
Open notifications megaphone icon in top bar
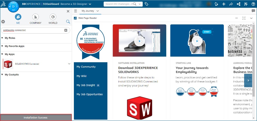[216, 4]
